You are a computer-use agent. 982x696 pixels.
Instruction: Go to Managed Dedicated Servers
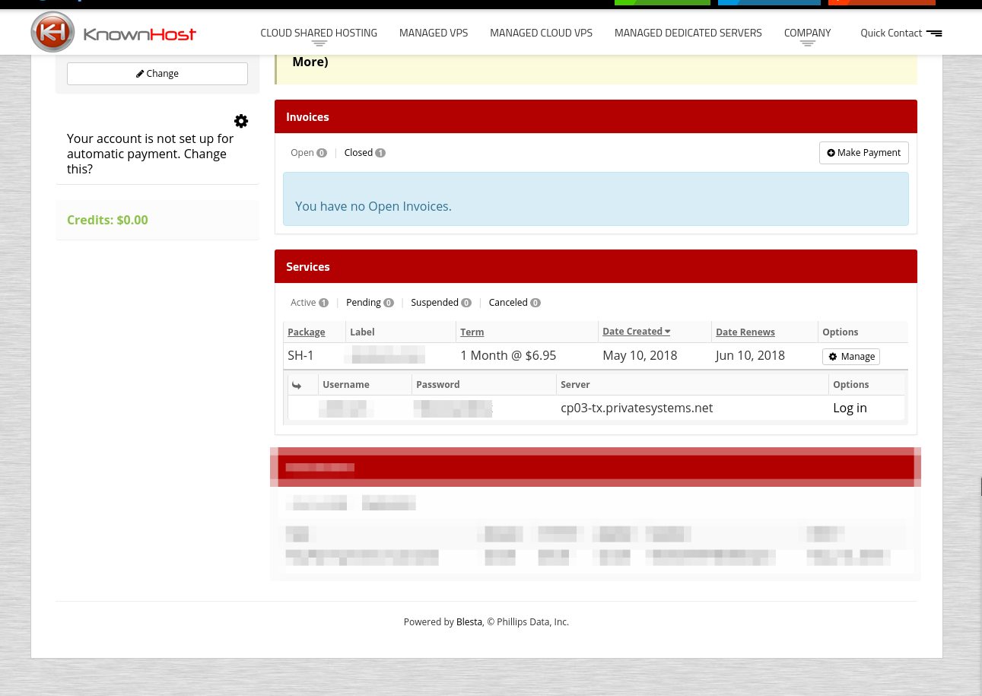click(688, 33)
